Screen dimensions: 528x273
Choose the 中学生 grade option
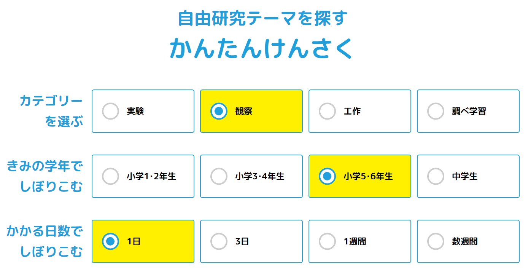436,176
